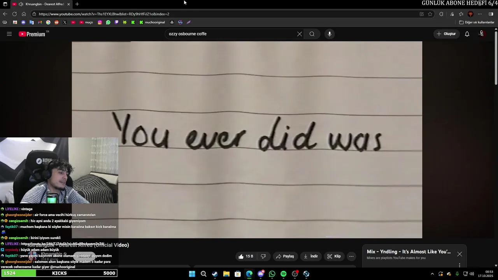The height and width of the screenshot is (280, 498).
Task: Open YouTube account avatar menu
Action: click(482, 34)
